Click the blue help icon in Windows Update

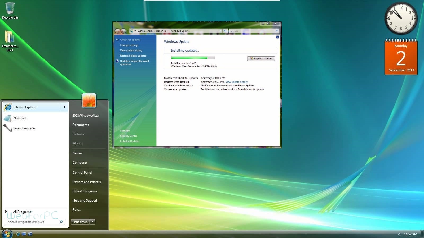[277, 37]
